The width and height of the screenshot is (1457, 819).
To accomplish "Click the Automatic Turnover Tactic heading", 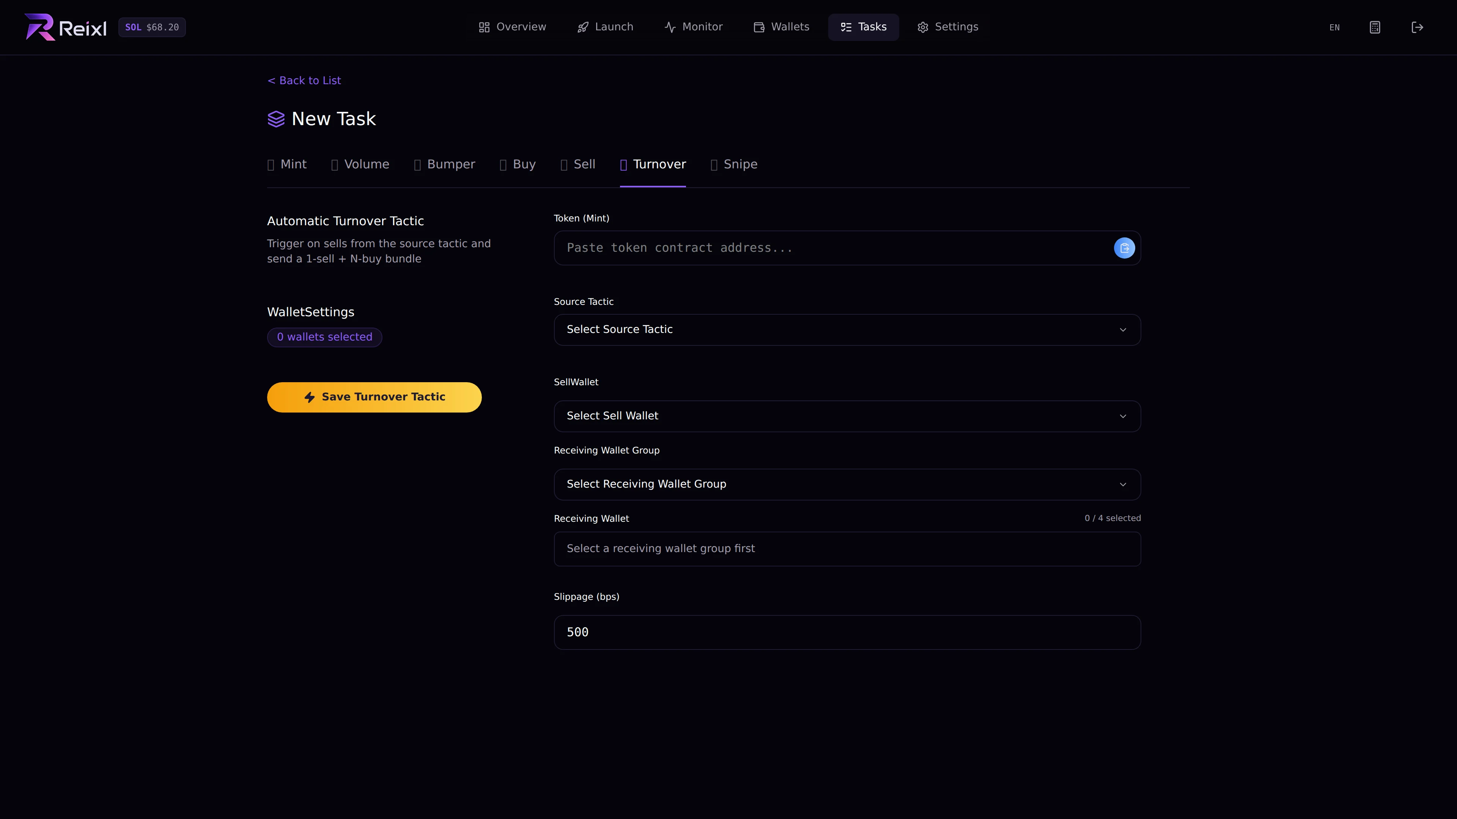I will [x=345, y=221].
